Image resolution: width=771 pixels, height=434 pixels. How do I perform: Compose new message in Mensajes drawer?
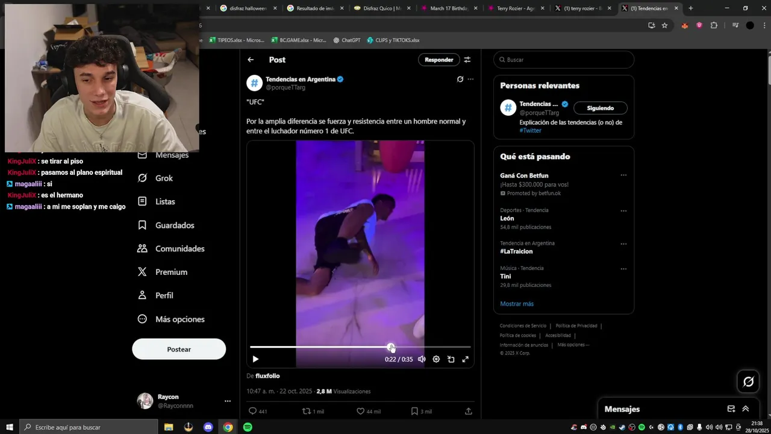pos(731,409)
